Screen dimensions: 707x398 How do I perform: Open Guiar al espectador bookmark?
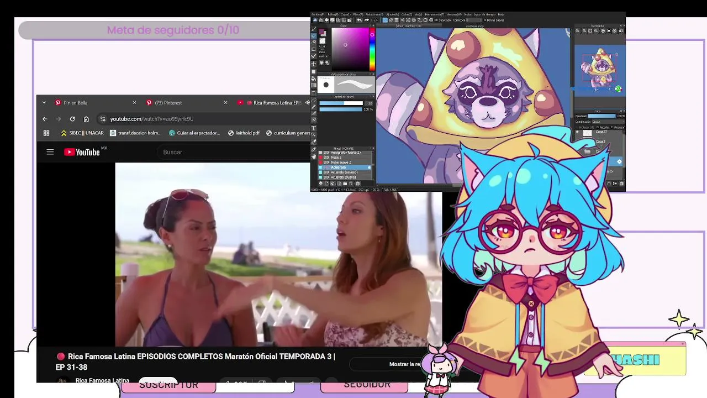point(194,133)
